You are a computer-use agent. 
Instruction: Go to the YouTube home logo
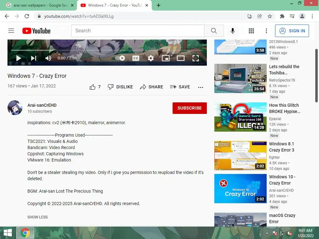tap(36, 31)
